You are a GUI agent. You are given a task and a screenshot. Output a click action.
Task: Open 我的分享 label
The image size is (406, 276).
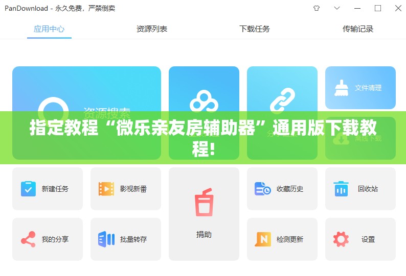coord(55,239)
